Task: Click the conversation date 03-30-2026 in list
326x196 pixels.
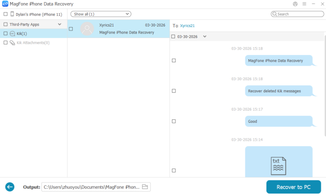Action: point(155,25)
